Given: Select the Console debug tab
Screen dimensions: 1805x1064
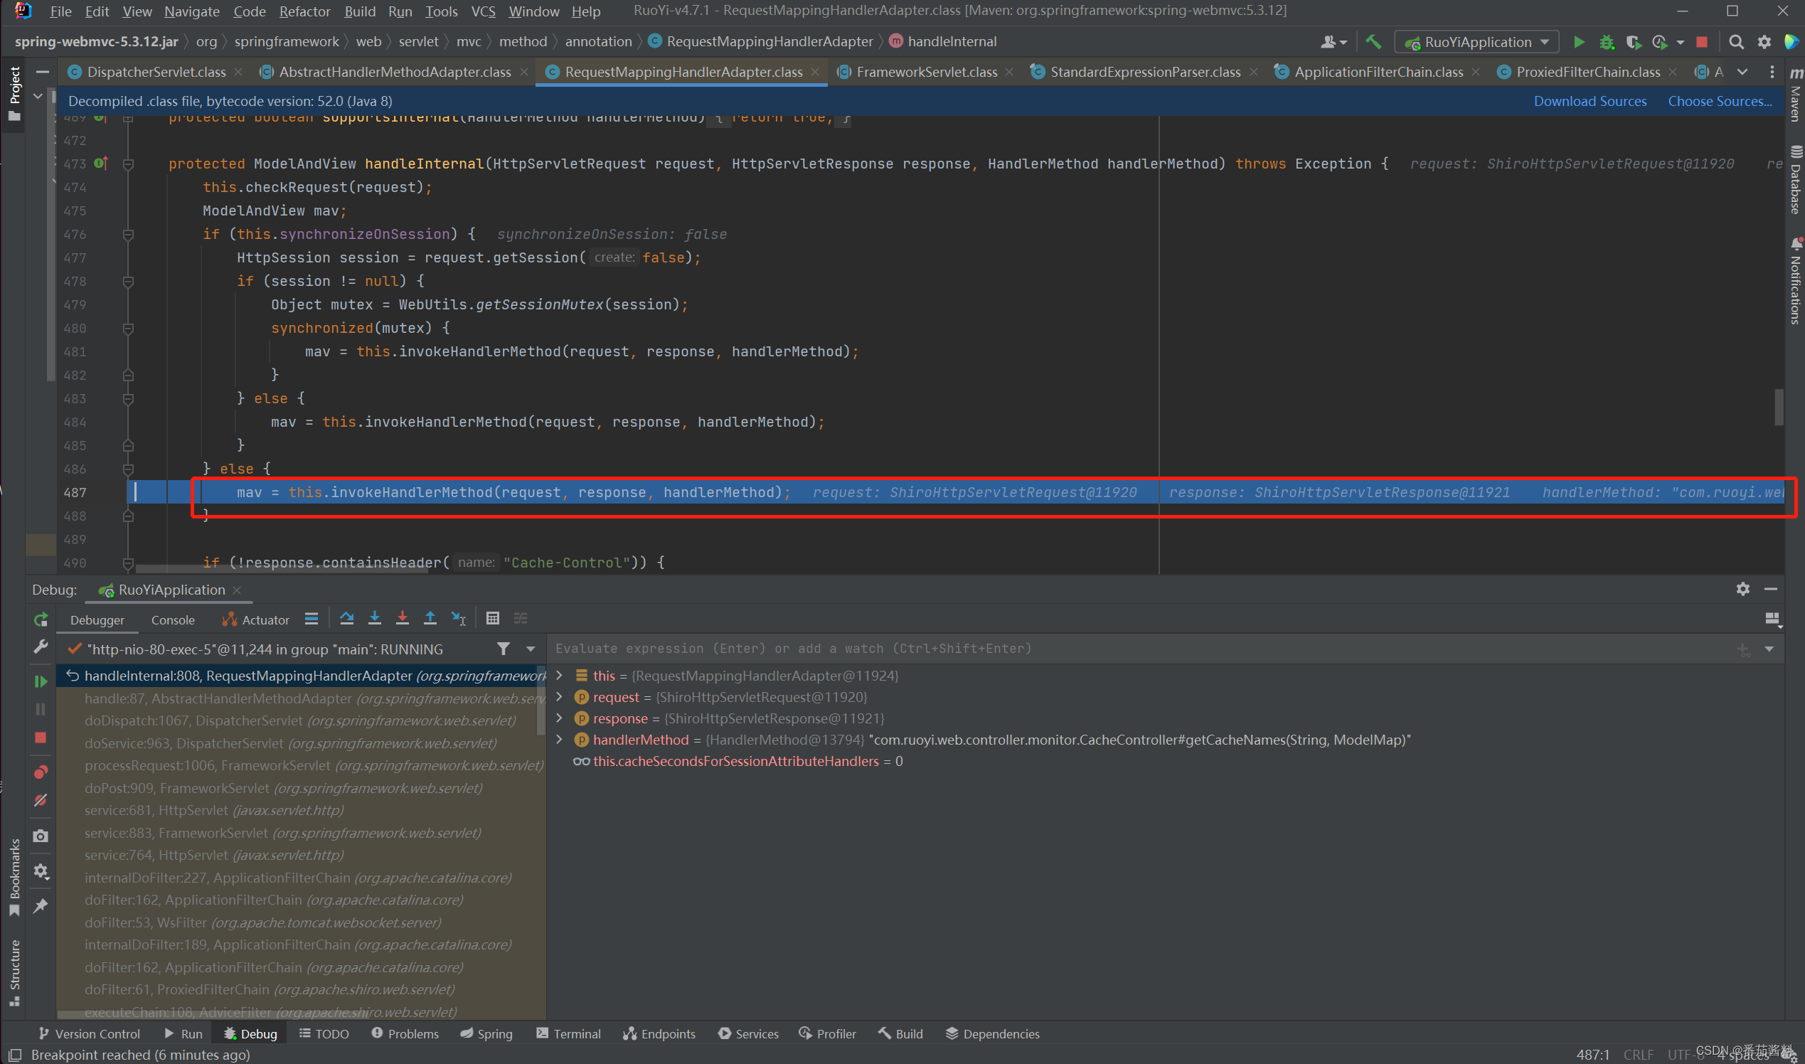Looking at the screenshot, I should 173,620.
